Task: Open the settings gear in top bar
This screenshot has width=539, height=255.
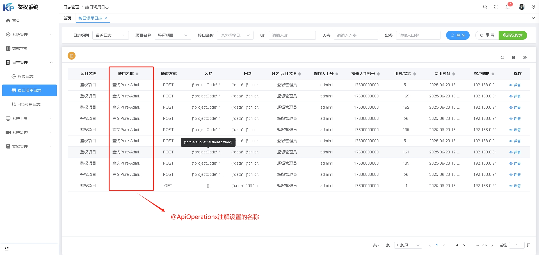Action: [x=533, y=7]
